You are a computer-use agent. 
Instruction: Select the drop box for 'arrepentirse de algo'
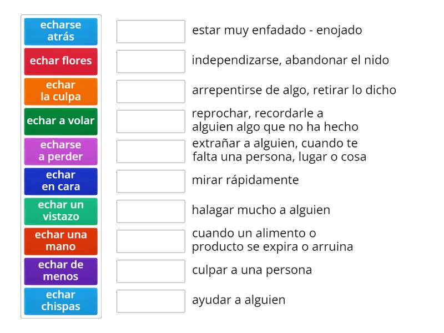point(151,92)
